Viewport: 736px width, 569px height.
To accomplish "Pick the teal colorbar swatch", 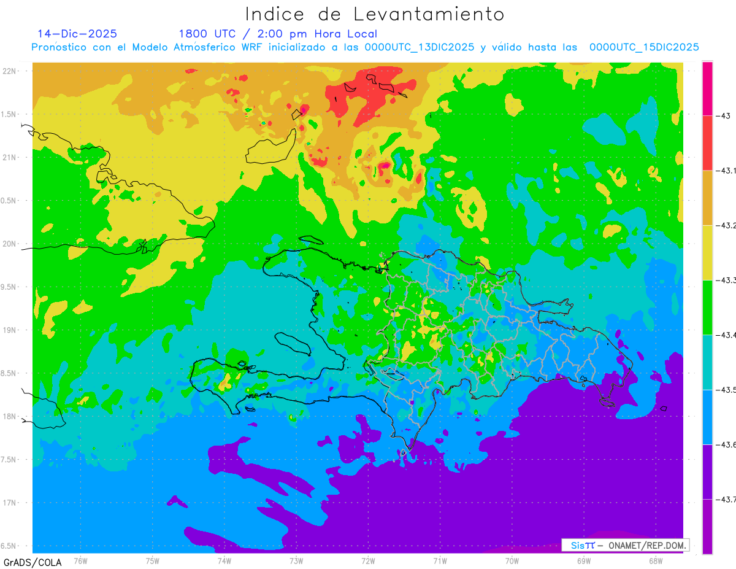I will coord(707,362).
